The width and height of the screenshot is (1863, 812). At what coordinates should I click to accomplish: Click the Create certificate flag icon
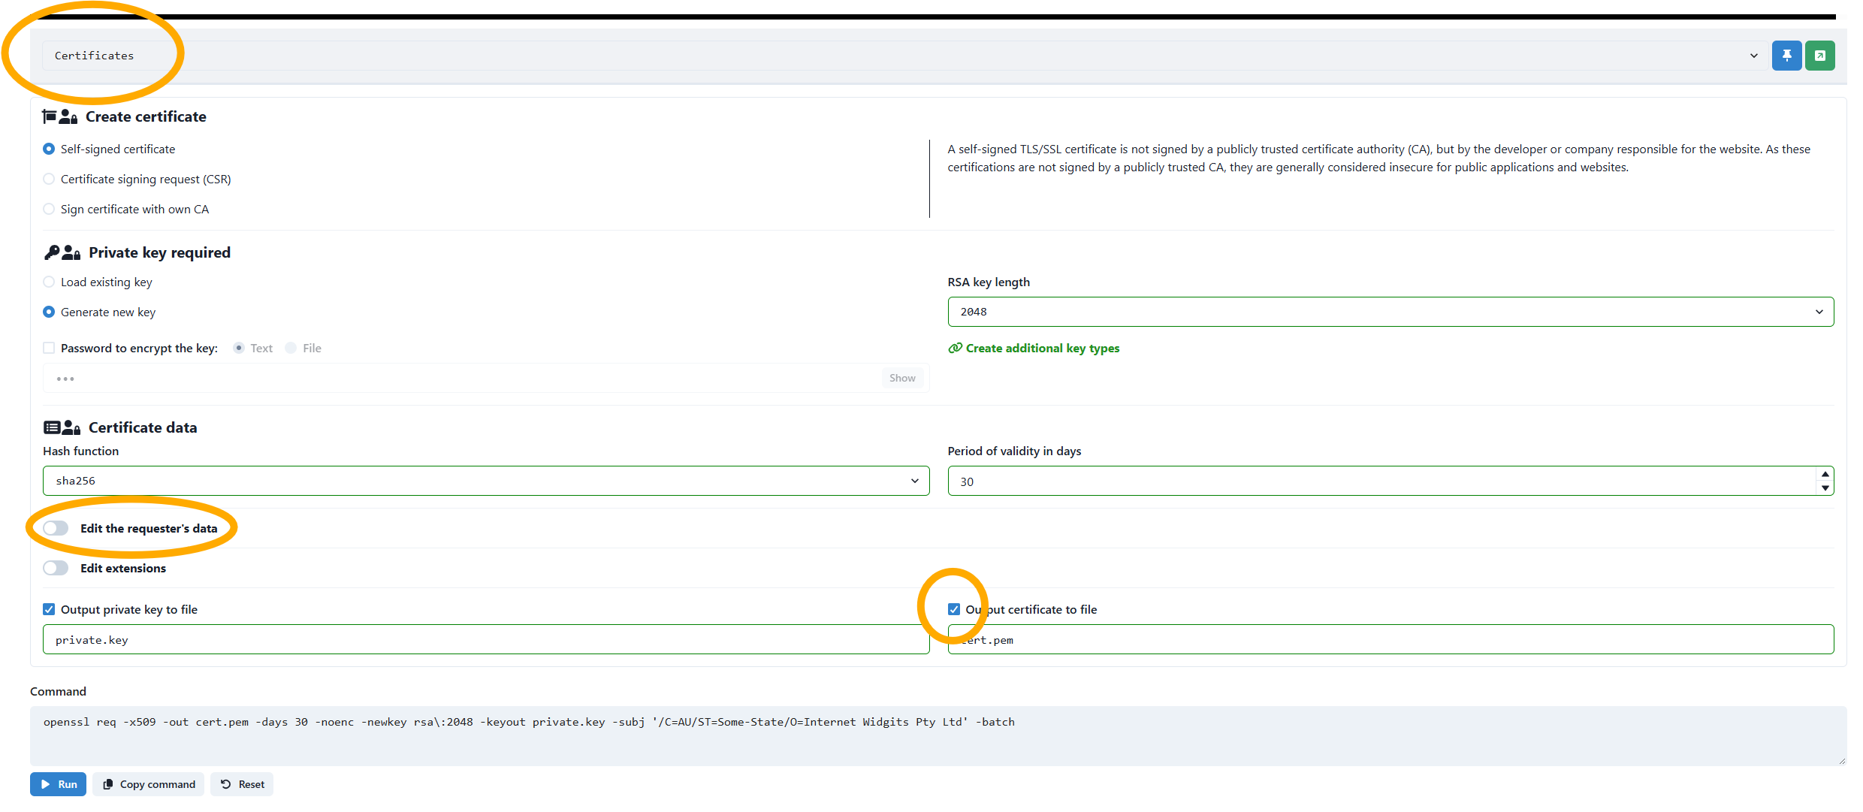50,116
